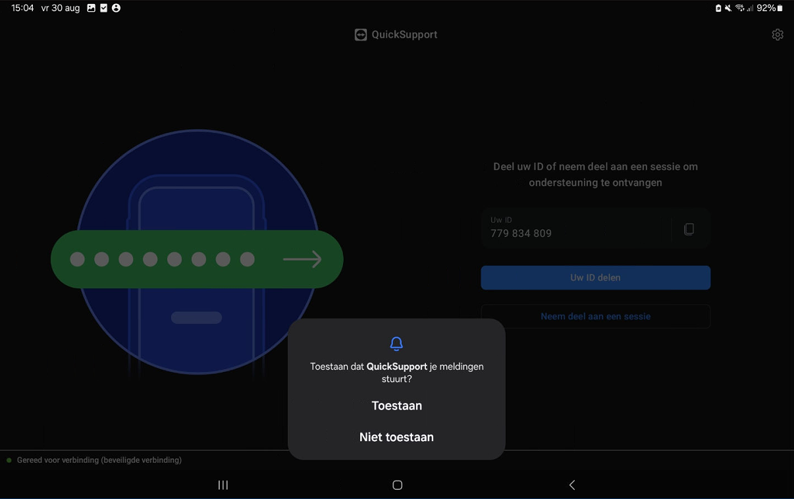The width and height of the screenshot is (794, 499).
Task: Tap the Back navigation arrow
Action: [571, 485]
